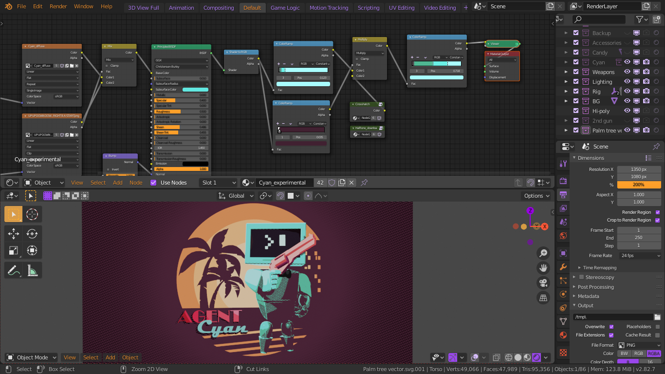Open the View Layer properties tab
The width and height of the screenshot is (665, 374).
563,208
